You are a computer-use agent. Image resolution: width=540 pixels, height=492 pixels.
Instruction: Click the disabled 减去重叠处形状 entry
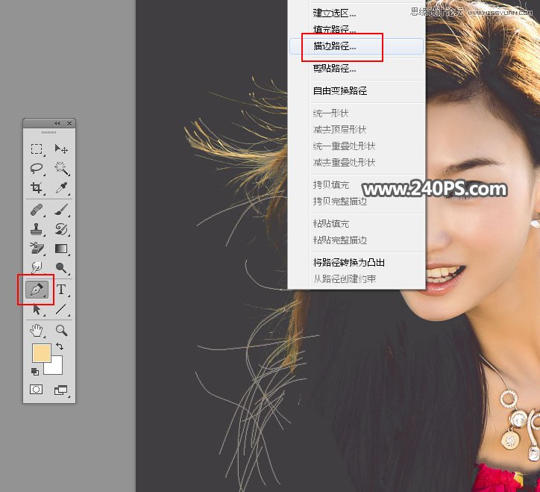click(x=357, y=163)
